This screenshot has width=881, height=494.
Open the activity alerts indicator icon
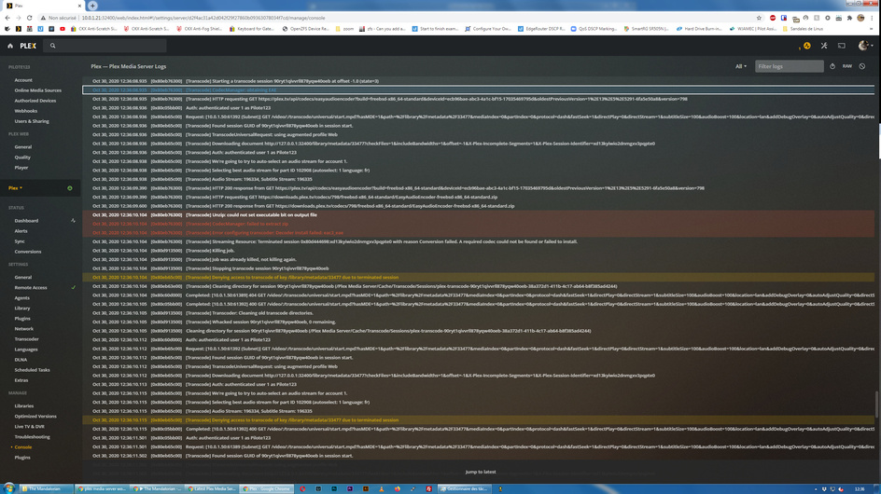coord(807,46)
